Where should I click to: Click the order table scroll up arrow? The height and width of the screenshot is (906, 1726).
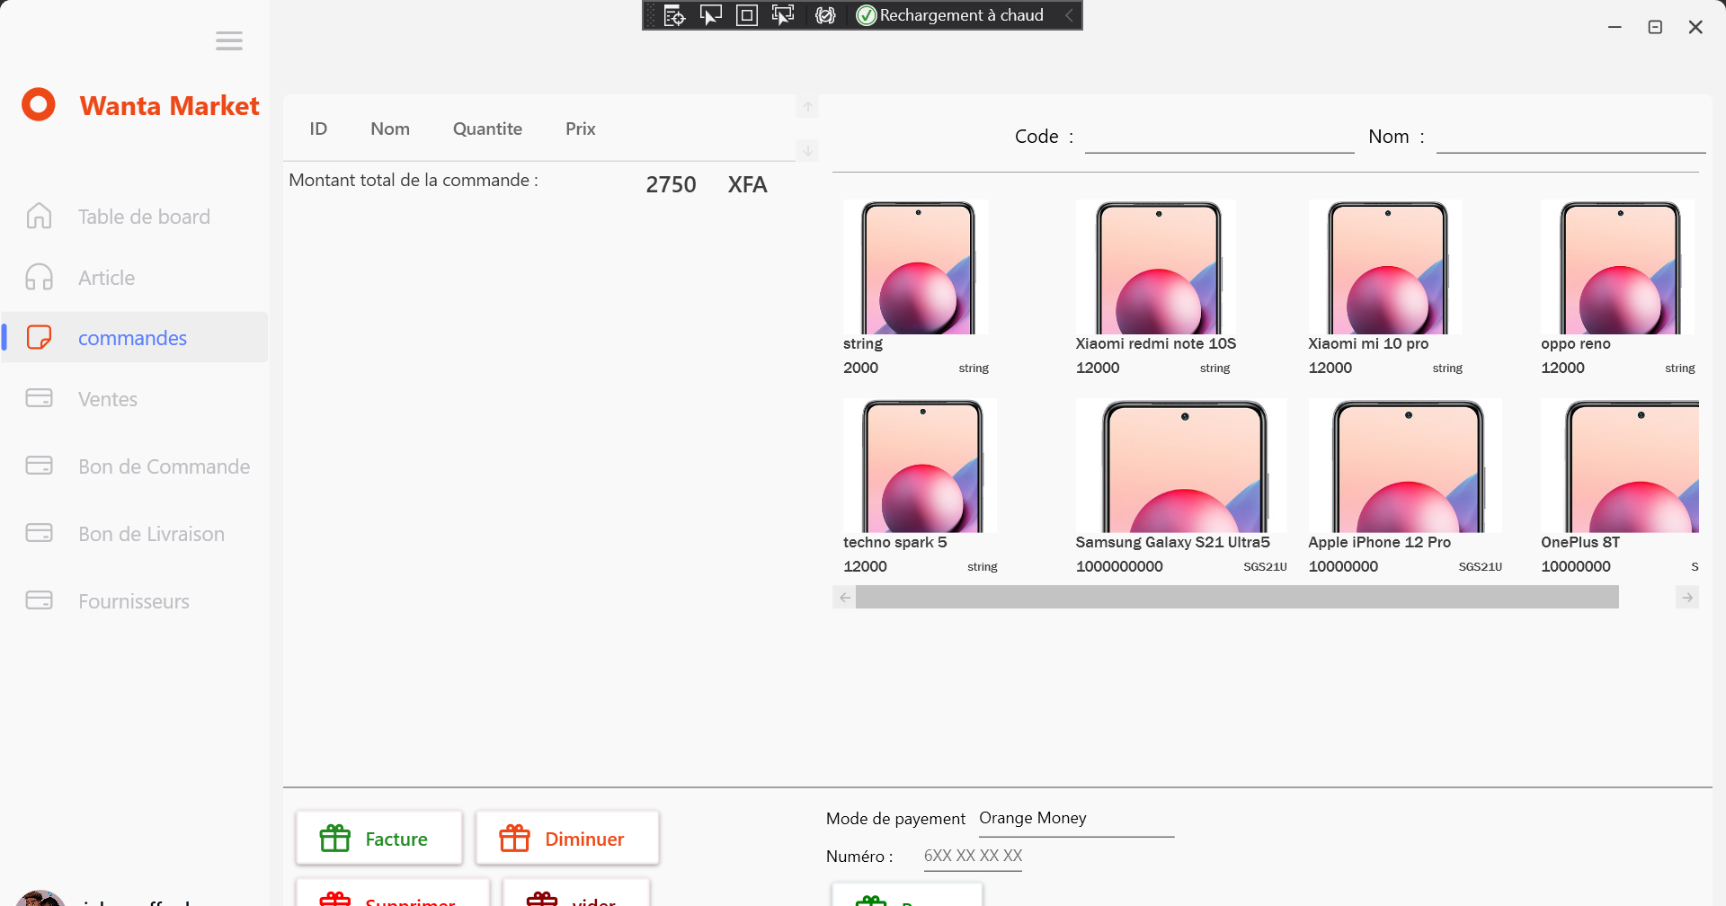tap(807, 107)
